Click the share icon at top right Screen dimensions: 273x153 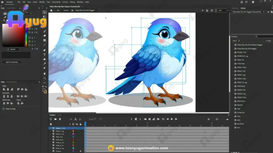coord(242,2)
